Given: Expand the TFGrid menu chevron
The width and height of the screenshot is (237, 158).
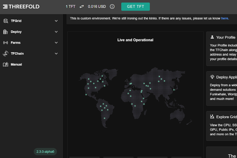Looking at the screenshot, I should 56,21.
